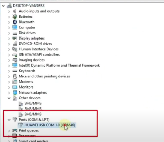Click the Keyboards icon

[15, 71]
